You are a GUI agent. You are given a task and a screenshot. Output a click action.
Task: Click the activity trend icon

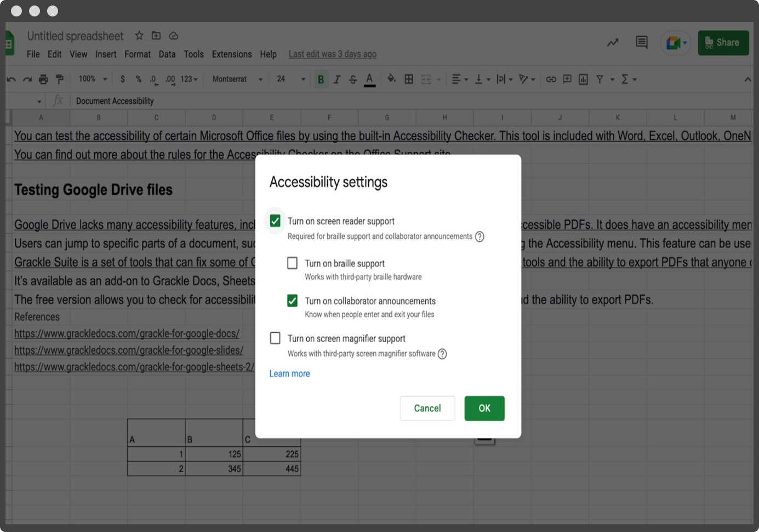click(613, 42)
